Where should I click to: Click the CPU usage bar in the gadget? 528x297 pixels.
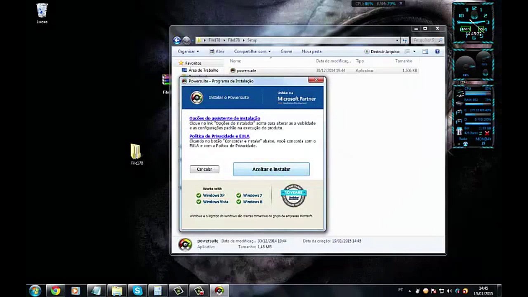coord(478,93)
